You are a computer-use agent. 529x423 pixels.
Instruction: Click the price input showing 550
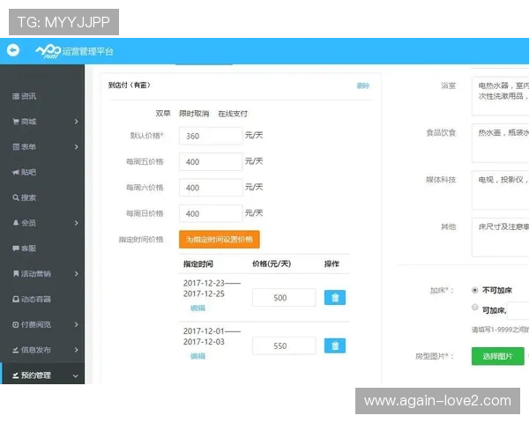tap(284, 345)
